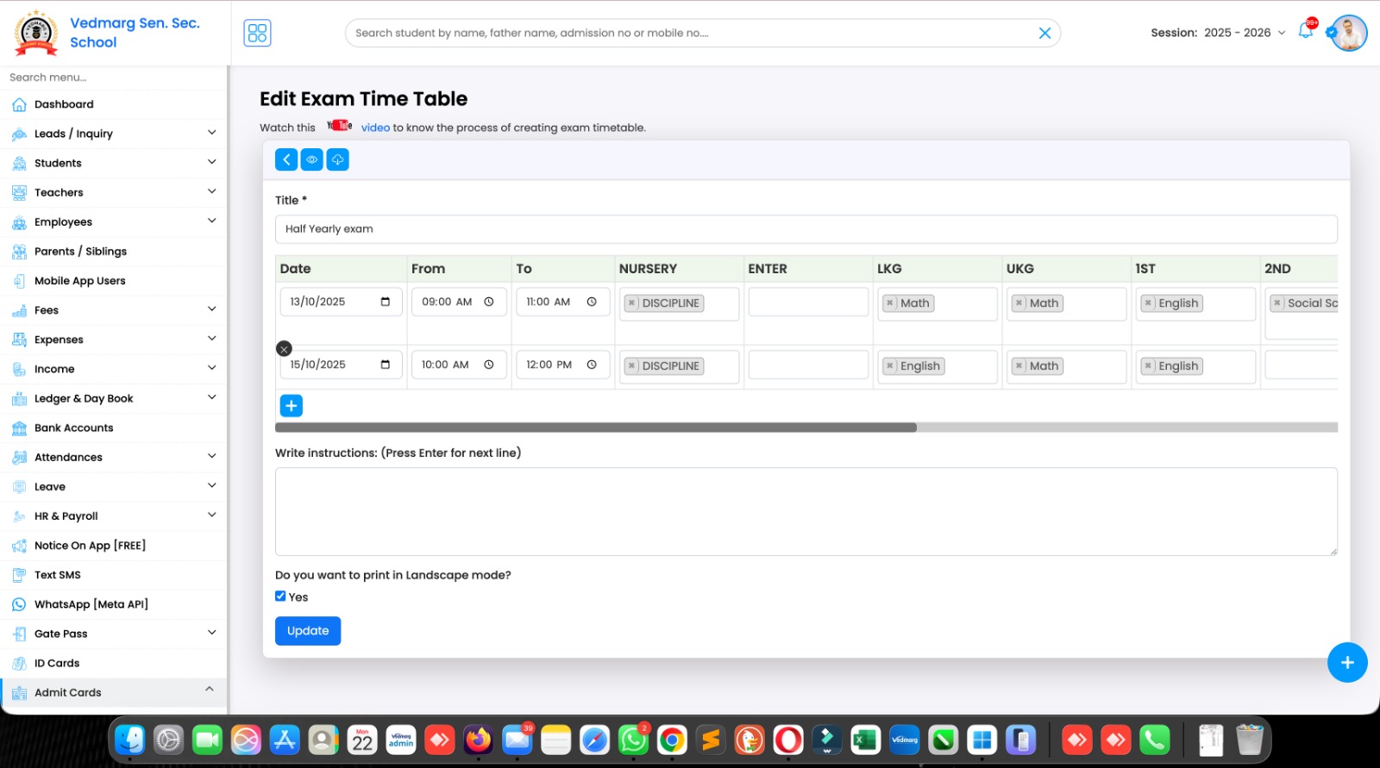Image resolution: width=1380 pixels, height=768 pixels.
Task: Open the user profile avatar
Action: (1348, 33)
